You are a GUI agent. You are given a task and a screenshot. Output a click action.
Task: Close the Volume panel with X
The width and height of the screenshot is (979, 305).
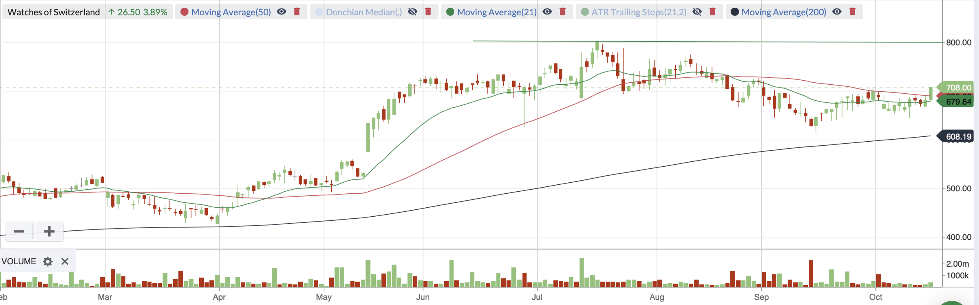tap(65, 261)
